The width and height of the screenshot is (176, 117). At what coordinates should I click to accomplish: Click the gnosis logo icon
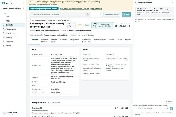point(4,3)
